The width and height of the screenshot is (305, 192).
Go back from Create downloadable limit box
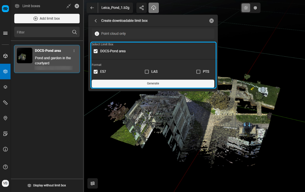point(96,21)
